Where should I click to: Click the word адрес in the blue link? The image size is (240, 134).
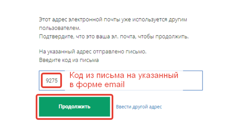(155, 107)
